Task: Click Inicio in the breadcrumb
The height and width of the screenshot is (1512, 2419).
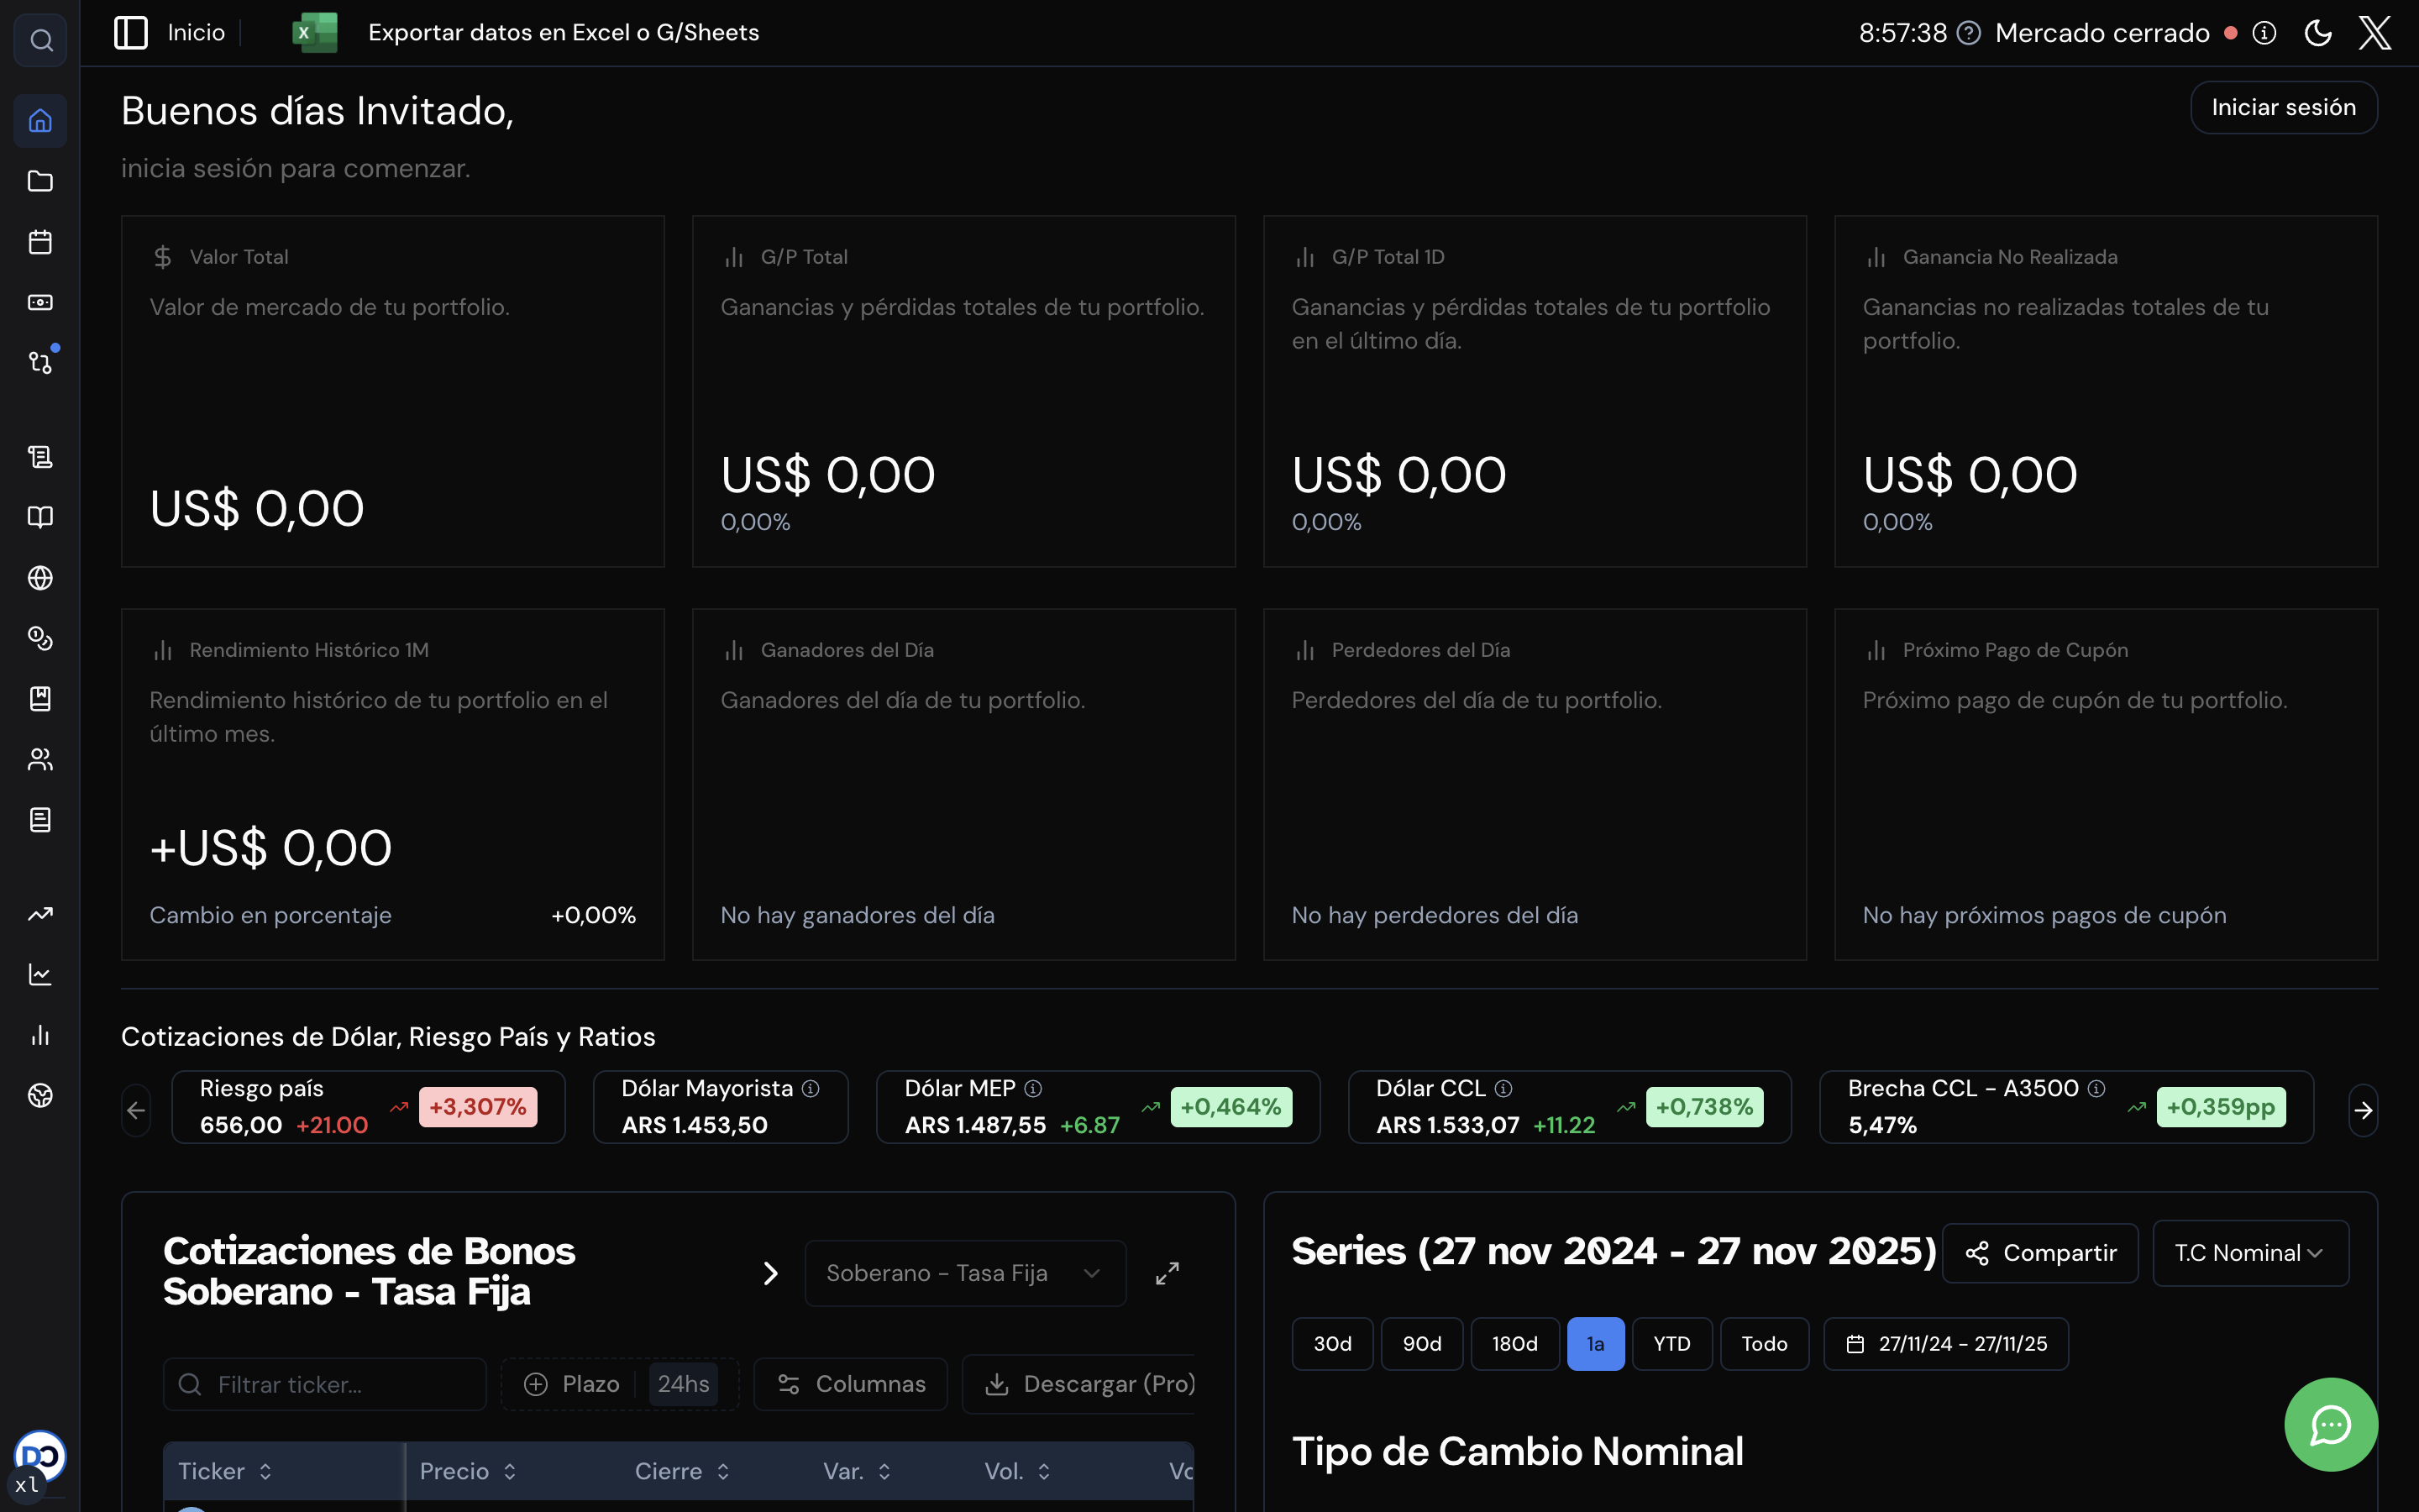Action: [196, 32]
